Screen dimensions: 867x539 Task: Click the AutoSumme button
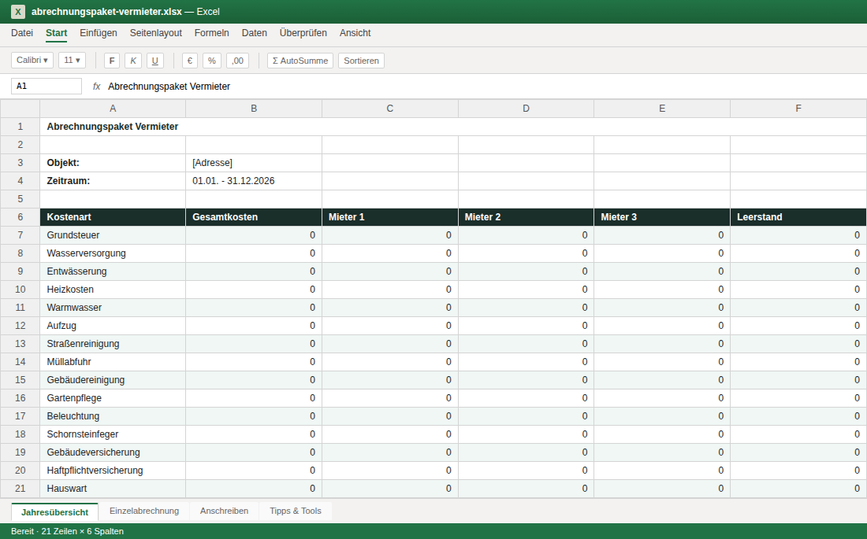coord(300,61)
